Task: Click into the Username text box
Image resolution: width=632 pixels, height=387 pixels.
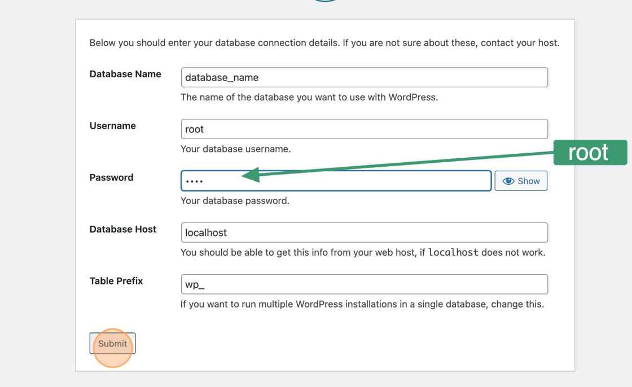Action: pyautogui.click(x=364, y=129)
